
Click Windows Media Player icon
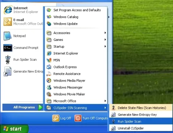click(49, 81)
